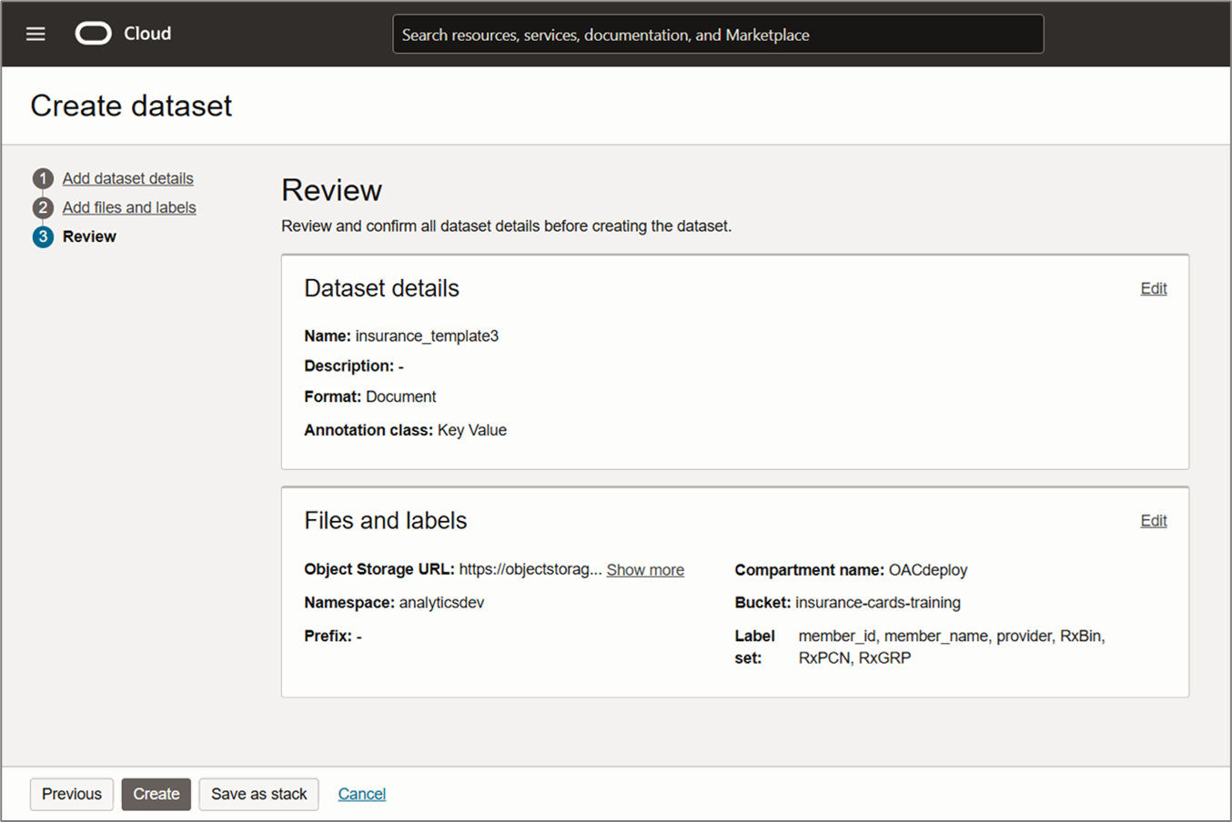Viewport: 1232px width, 822px height.
Task: Save the configuration as a stack
Action: [258, 794]
